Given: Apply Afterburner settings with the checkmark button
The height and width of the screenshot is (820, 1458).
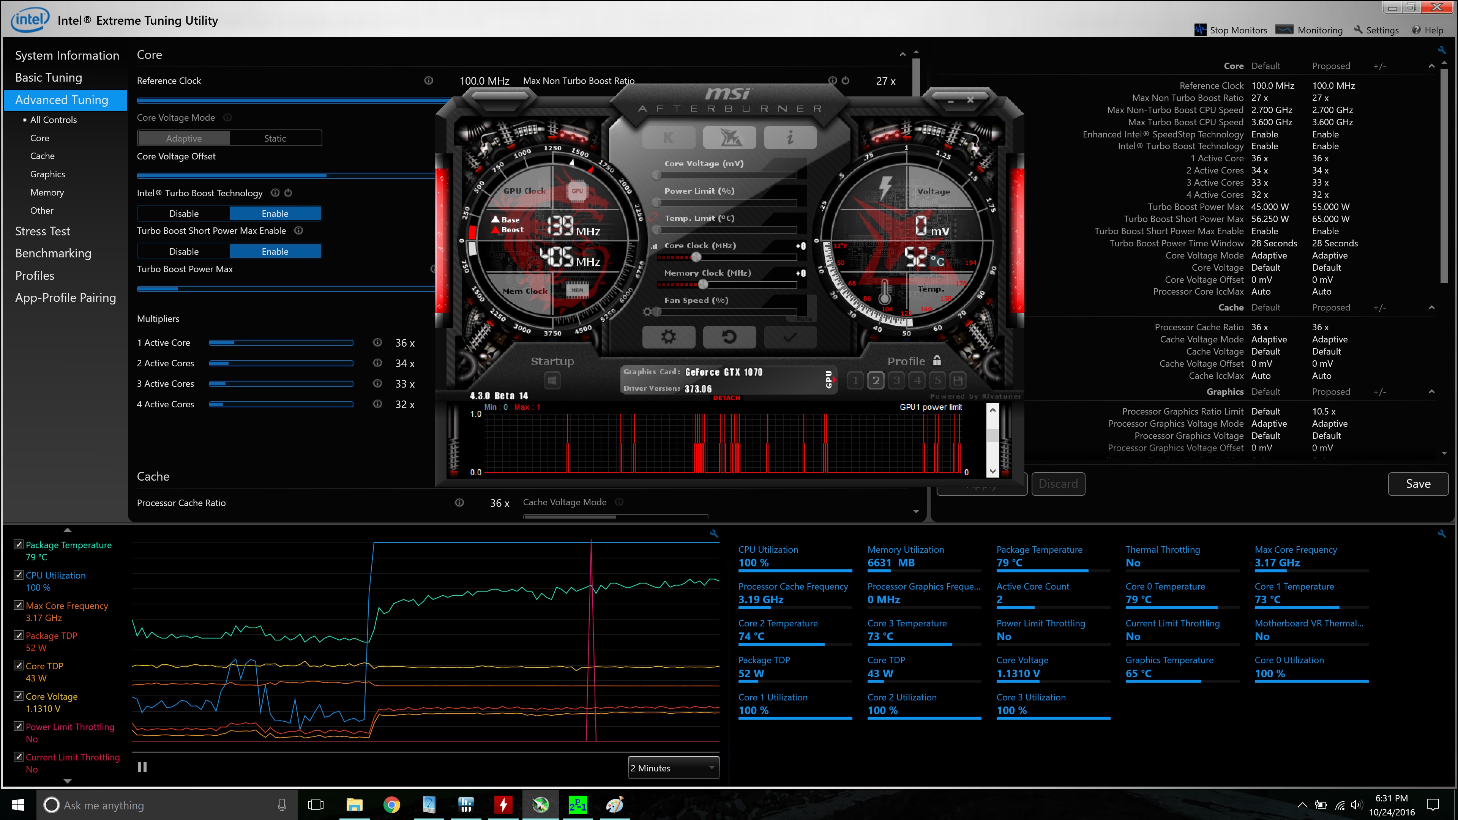Looking at the screenshot, I should [x=790, y=337].
